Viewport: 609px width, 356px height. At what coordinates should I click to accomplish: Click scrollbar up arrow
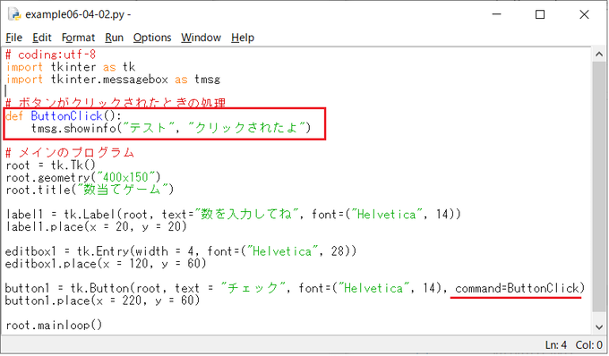[599, 55]
